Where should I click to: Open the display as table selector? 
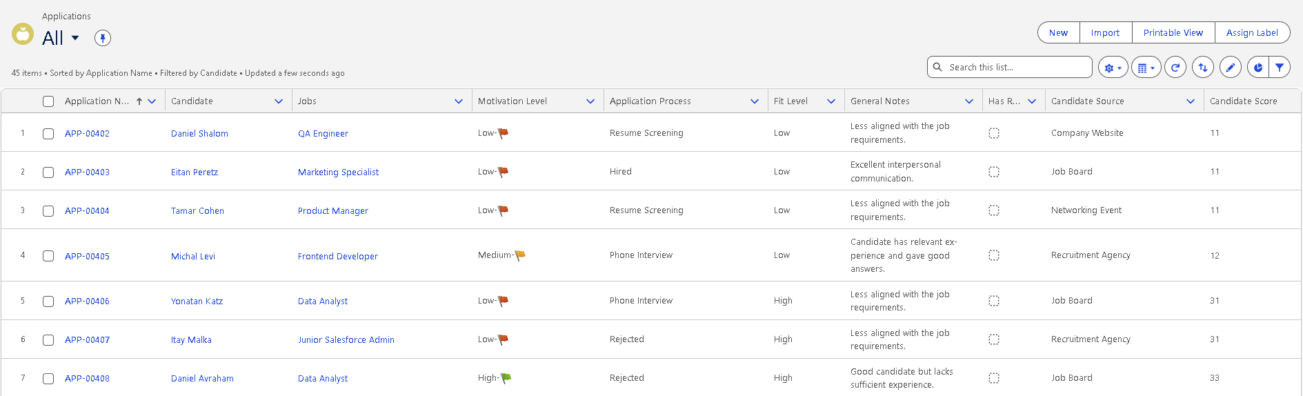tap(1146, 68)
